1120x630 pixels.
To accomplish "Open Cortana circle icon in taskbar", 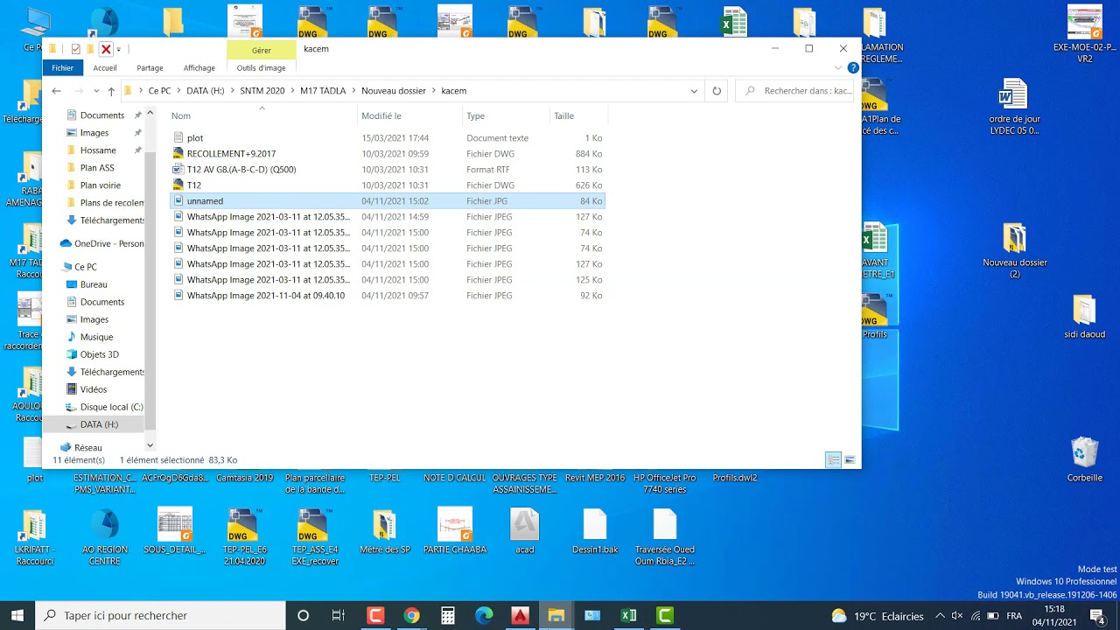I will (303, 616).
